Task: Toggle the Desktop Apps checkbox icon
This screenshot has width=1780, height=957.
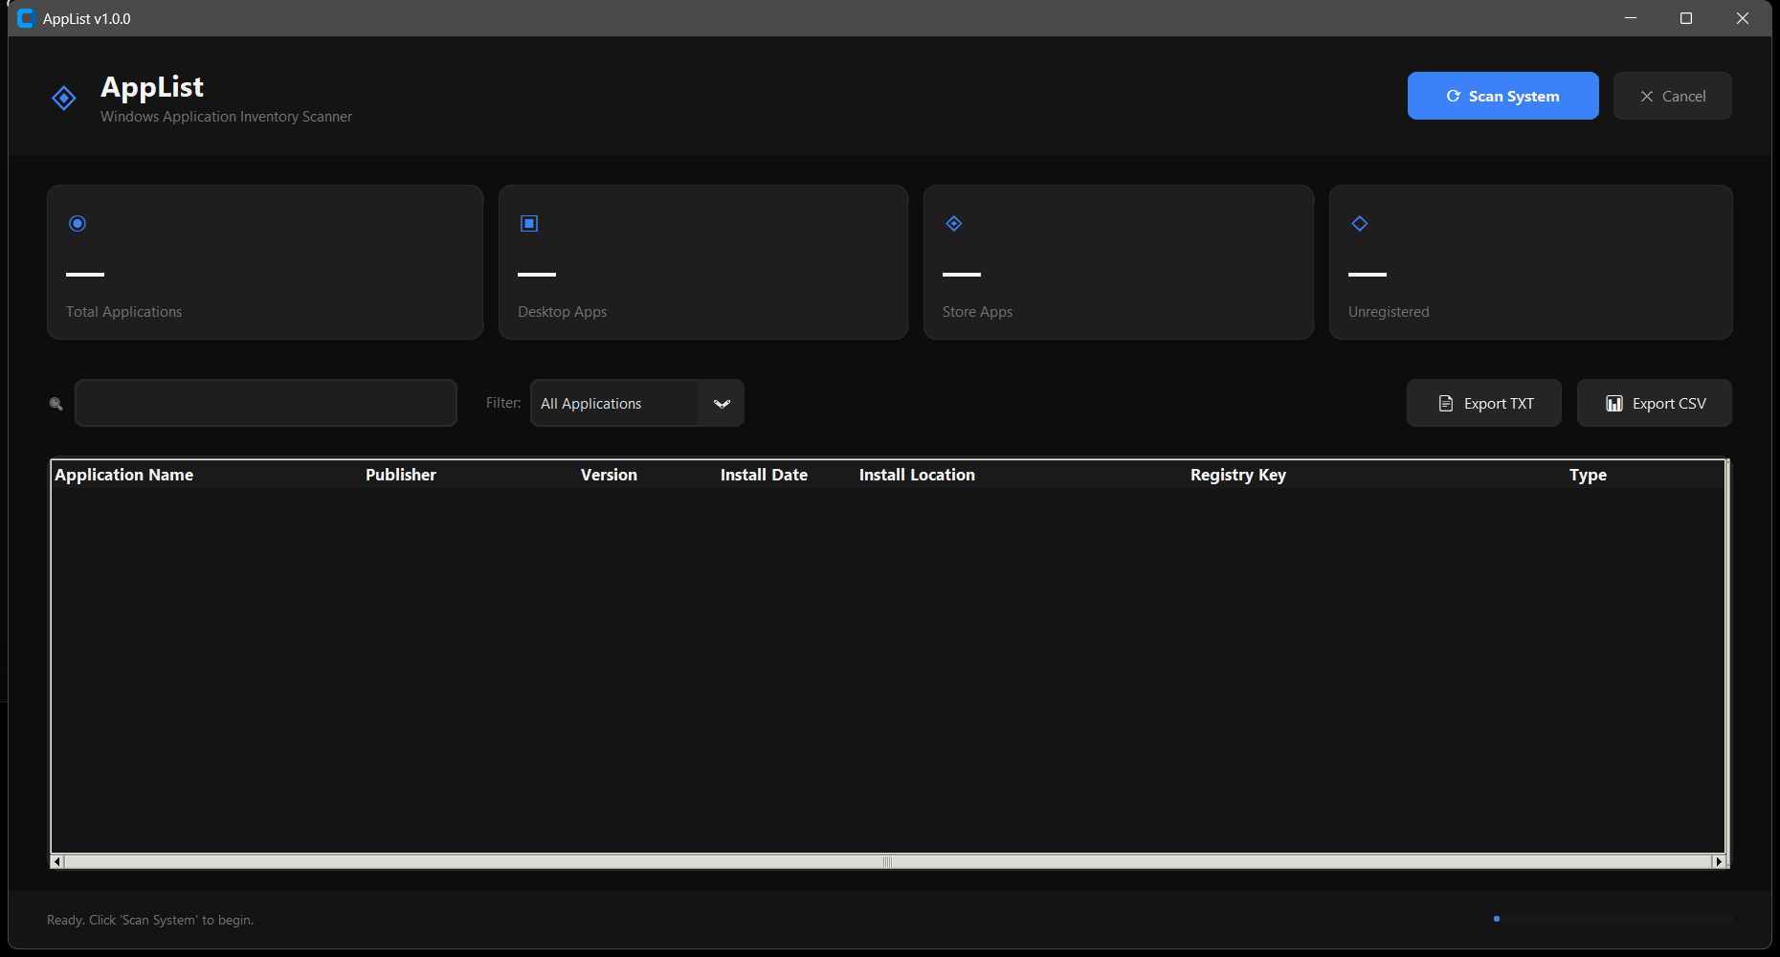Action: click(x=529, y=223)
